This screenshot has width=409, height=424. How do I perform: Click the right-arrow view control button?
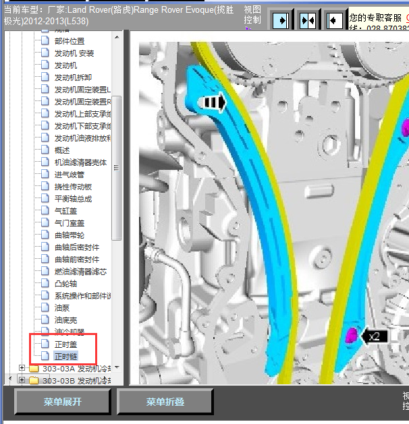281,20
